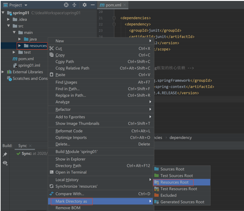Hide the Project panel with minus icon
This screenshot has height=211, width=244.
(x=93, y=5)
